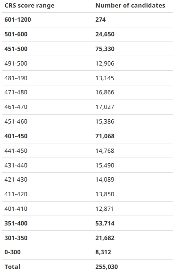Click the 491-500 sub-range cell
Viewport: 173px width, 275px height.
tap(16, 64)
